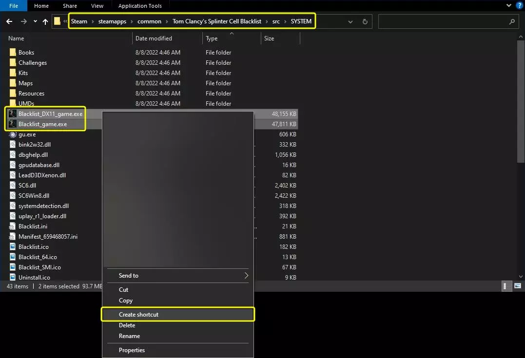Expand the address bar history dropdown

[350, 22]
